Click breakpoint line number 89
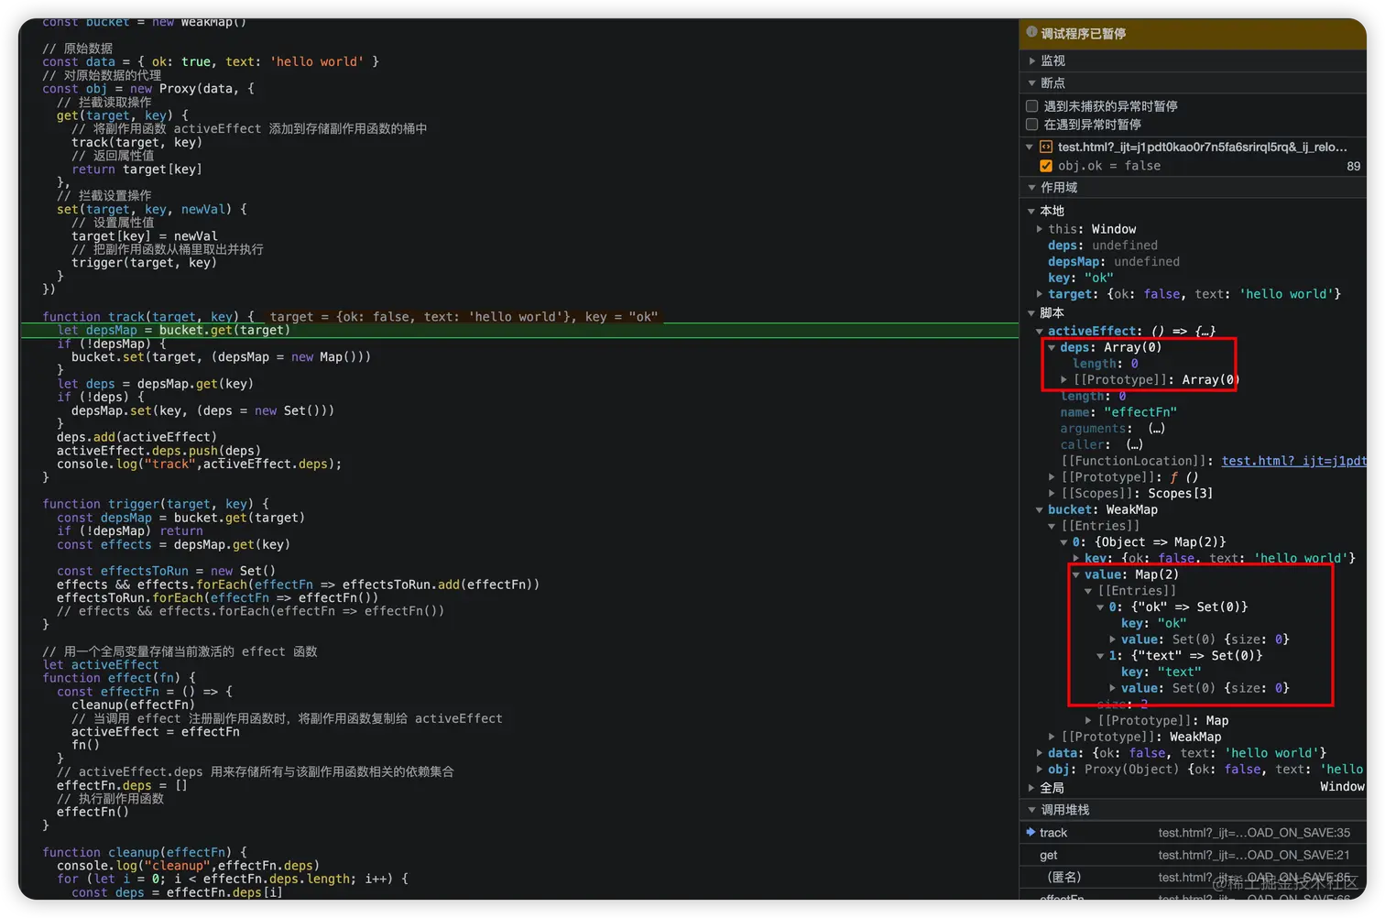Viewport: 1385px width, 918px height. tap(1353, 166)
